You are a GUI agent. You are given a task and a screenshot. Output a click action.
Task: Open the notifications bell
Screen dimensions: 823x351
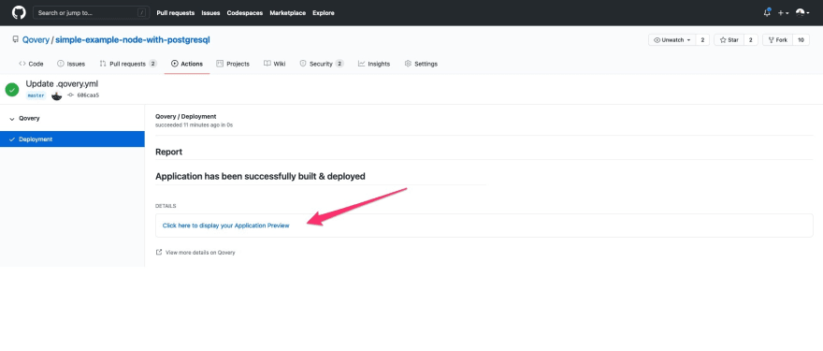pyautogui.click(x=767, y=12)
